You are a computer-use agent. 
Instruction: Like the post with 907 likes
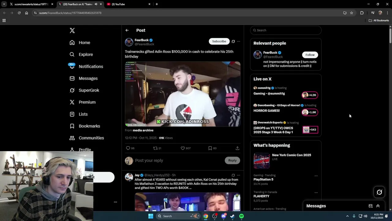(186, 148)
